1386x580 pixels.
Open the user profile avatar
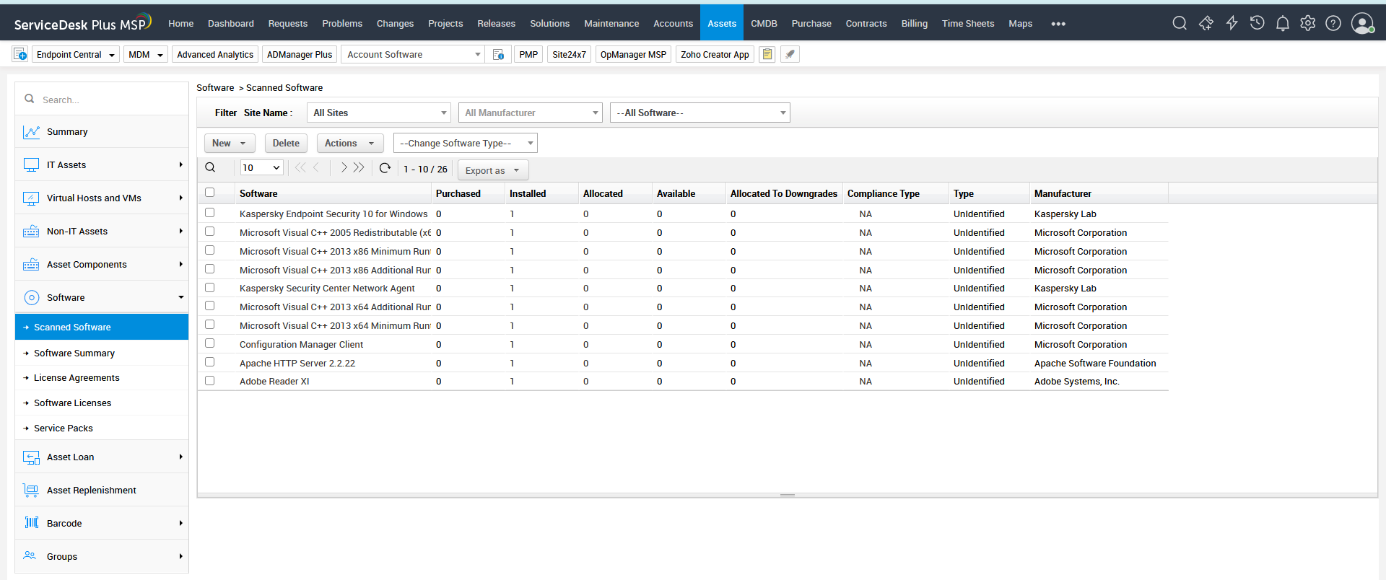pyautogui.click(x=1362, y=23)
